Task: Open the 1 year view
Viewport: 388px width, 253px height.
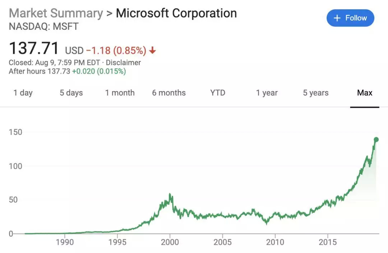Action: pos(267,93)
